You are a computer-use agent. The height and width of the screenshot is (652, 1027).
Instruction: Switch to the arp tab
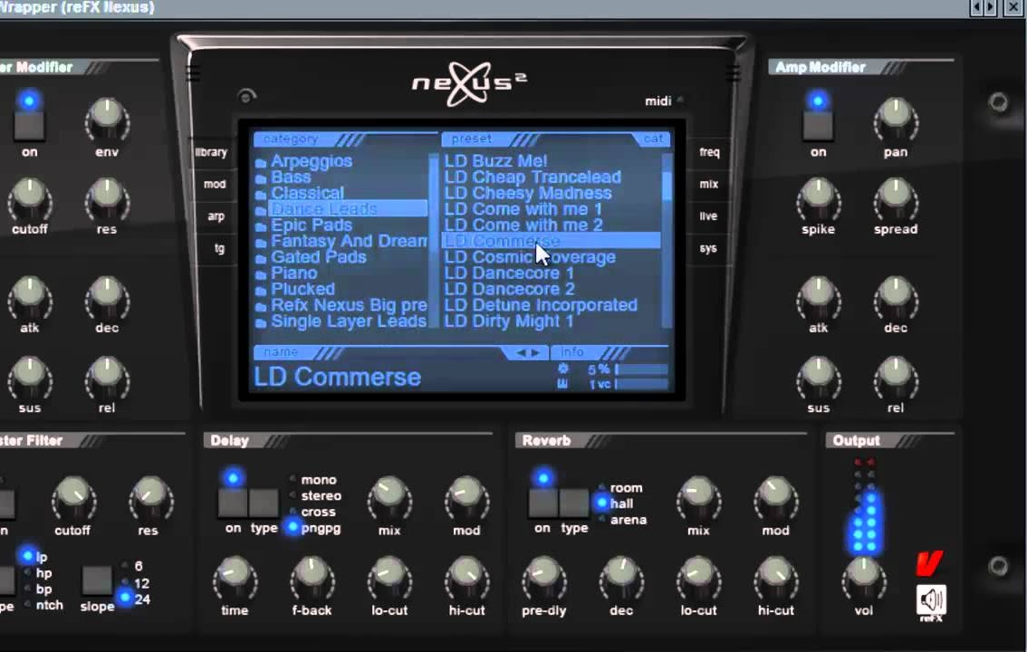[x=216, y=216]
